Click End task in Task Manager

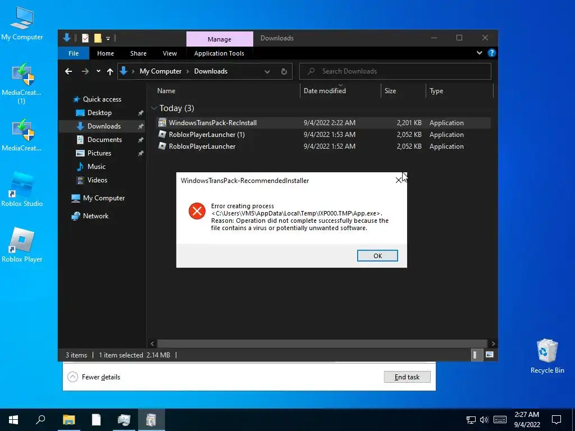click(x=407, y=377)
